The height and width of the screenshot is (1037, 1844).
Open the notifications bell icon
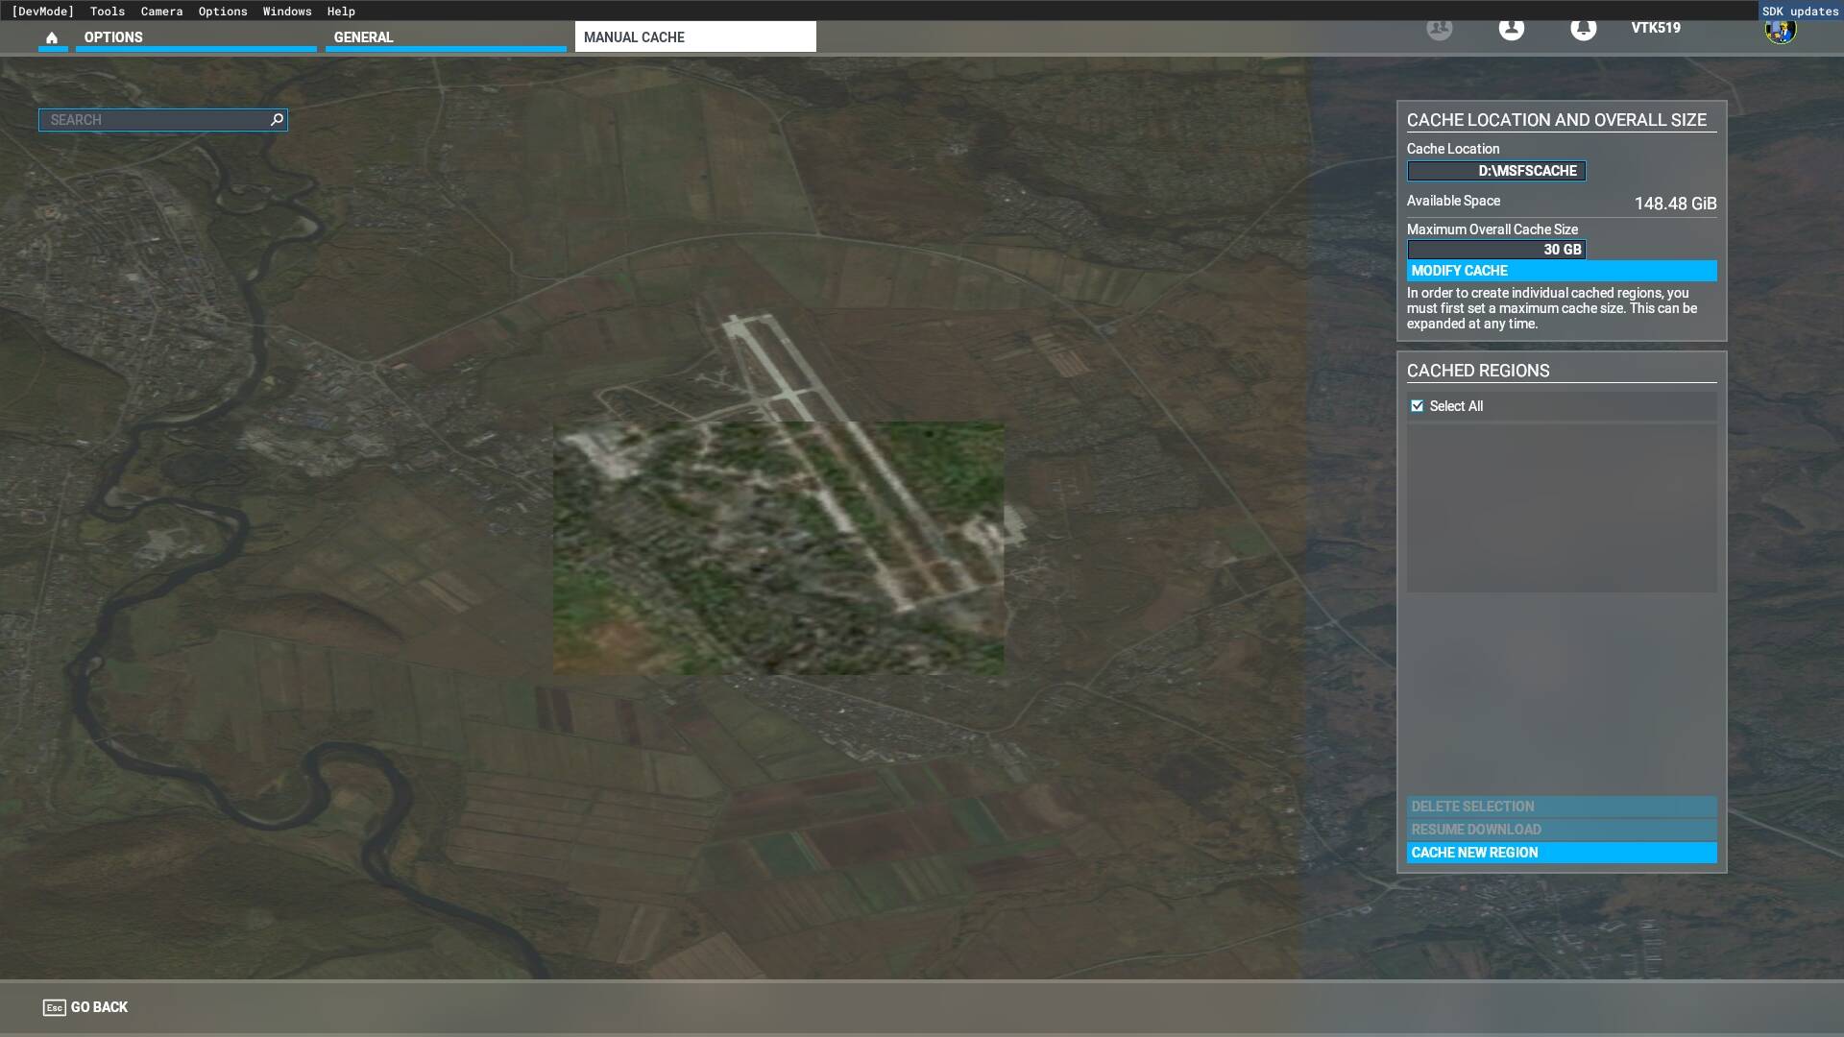tap(1583, 28)
